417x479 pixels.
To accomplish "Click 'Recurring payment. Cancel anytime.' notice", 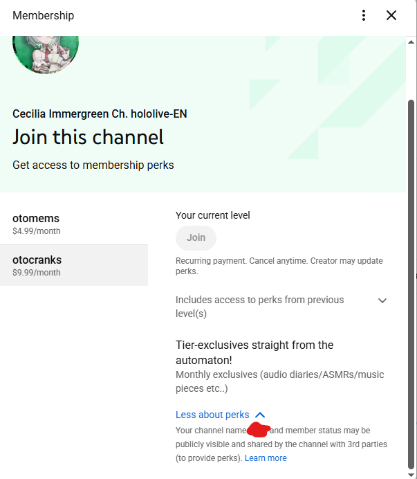I will (242, 261).
